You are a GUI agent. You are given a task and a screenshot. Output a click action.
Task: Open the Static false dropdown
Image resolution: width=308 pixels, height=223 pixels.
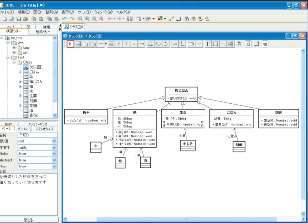pos(54,154)
